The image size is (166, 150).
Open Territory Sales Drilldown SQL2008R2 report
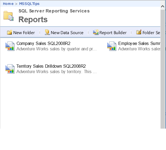pos(51,66)
